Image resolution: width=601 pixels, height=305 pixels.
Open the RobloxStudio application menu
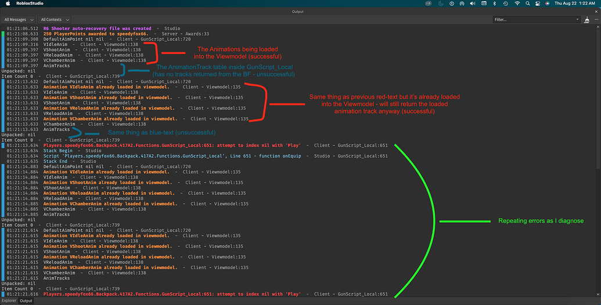[x=30, y=3]
